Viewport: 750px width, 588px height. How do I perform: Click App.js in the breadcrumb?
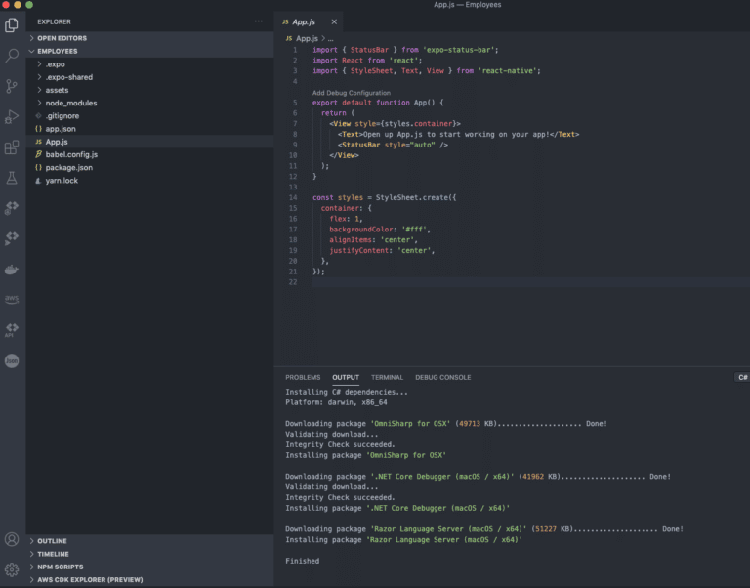click(307, 38)
